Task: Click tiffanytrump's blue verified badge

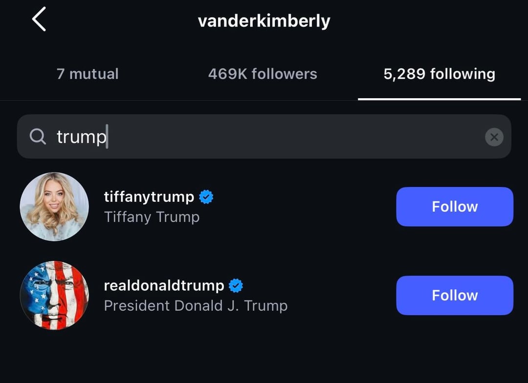Action: click(x=206, y=197)
